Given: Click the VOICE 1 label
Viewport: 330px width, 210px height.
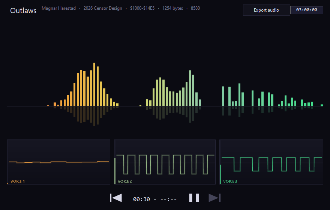Looking at the screenshot, I should pyautogui.click(x=18, y=181).
